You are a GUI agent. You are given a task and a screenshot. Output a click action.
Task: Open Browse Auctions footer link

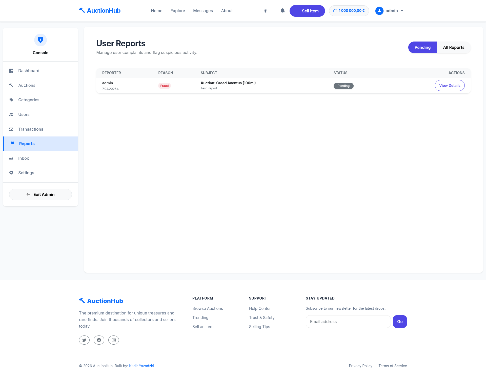coord(208,308)
